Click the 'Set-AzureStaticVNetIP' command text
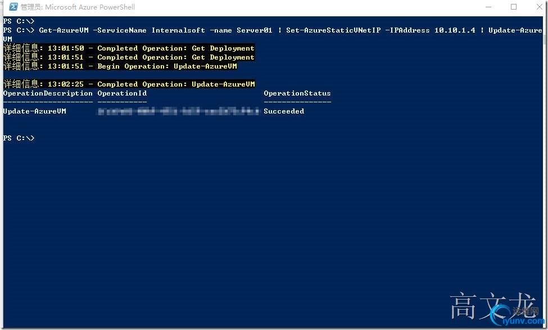Screen dimensions: 548x330 tap(333, 30)
